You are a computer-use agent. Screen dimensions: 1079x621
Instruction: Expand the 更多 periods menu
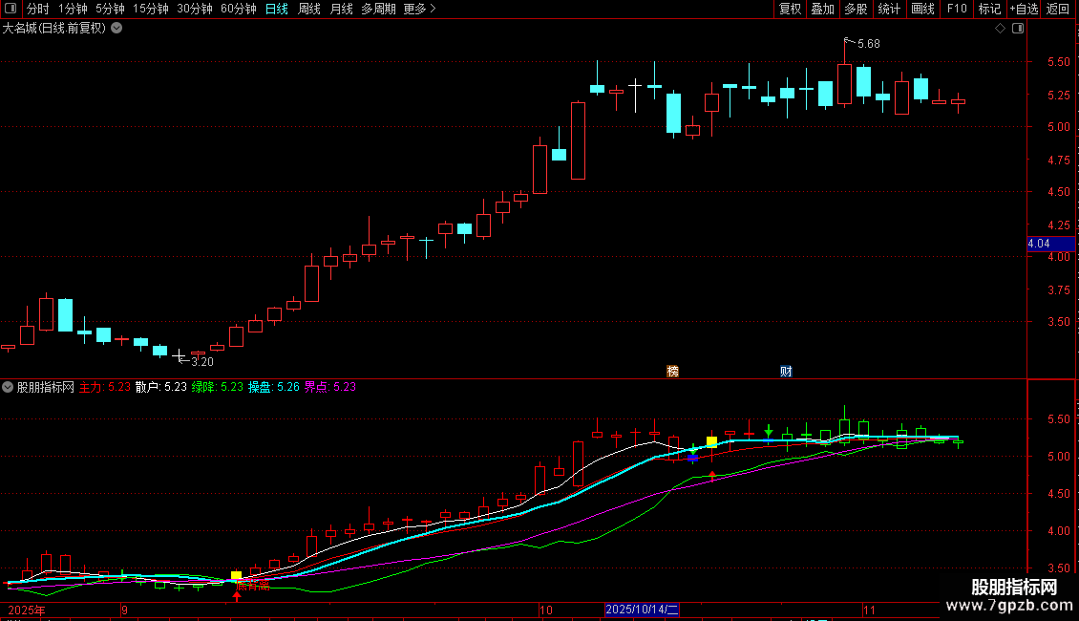click(419, 9)
